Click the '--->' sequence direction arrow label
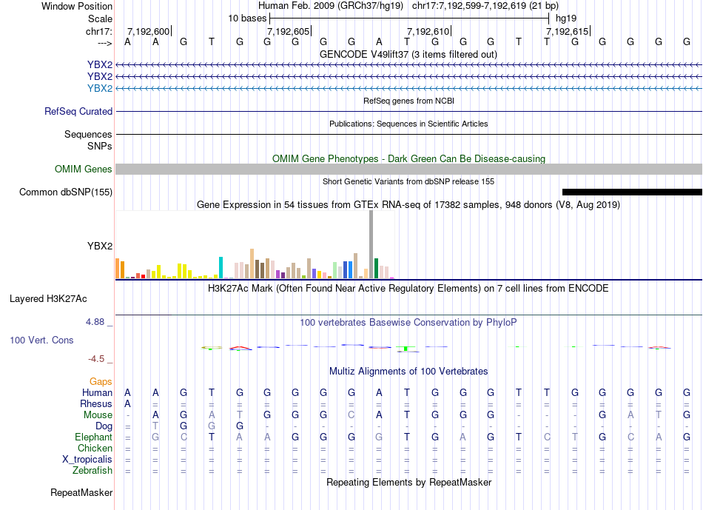The width and height of the screenshot is (703, 510). [x=105, y=43]
